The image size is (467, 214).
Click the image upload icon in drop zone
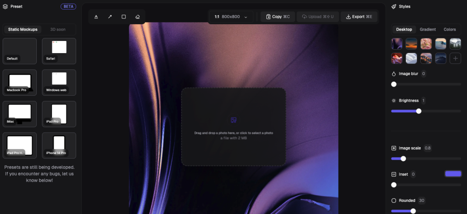pos(234,120)
